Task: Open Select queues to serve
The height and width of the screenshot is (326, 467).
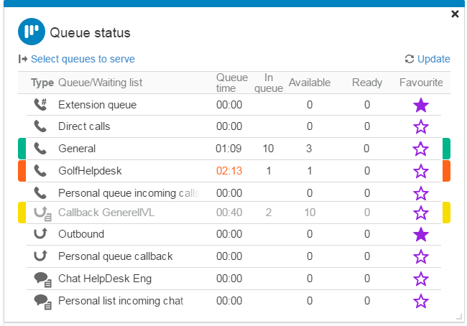Action: (82, 59)
